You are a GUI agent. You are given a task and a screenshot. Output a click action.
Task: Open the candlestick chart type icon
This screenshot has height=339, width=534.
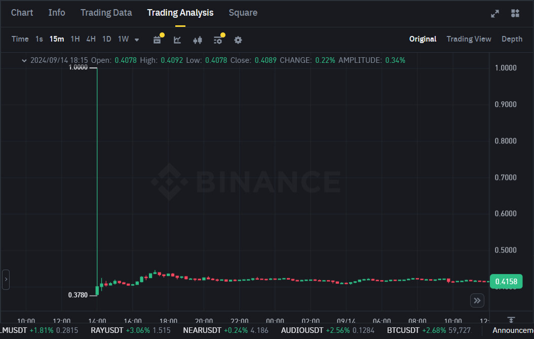point(198,40)
